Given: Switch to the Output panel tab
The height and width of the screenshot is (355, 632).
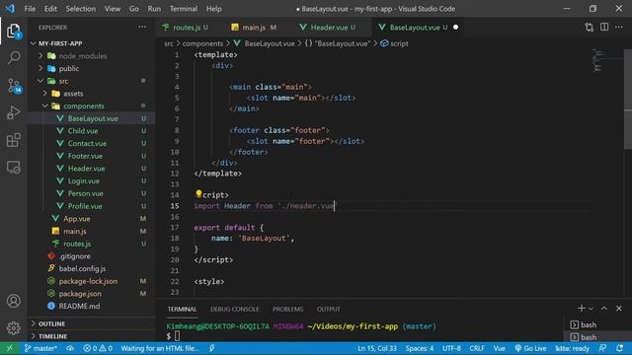Looking at the screenshot, I should pyautogui.click(x=329, y=309).
